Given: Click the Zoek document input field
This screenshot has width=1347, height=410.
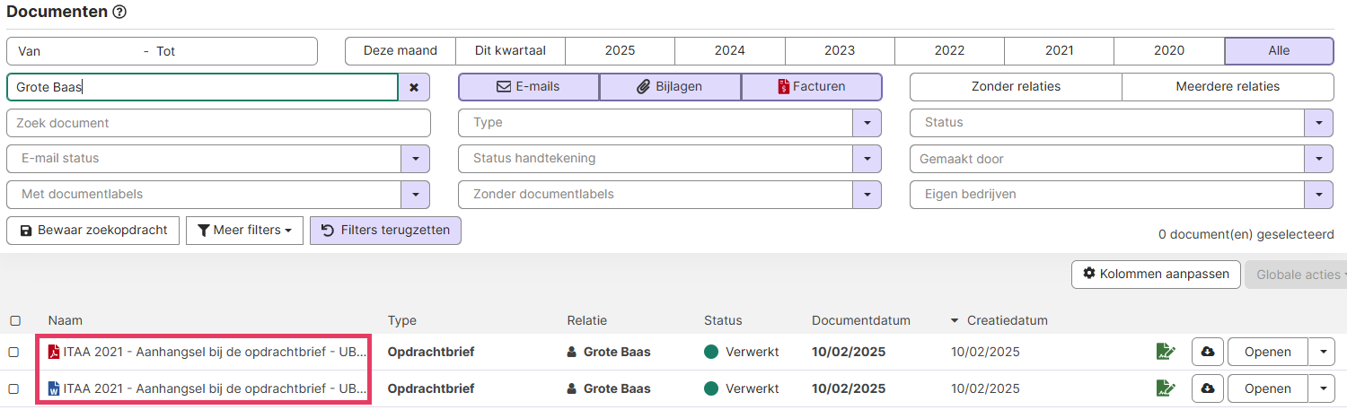Looking at the screenshot, I should pyautogui.click(x=218, y=123).
